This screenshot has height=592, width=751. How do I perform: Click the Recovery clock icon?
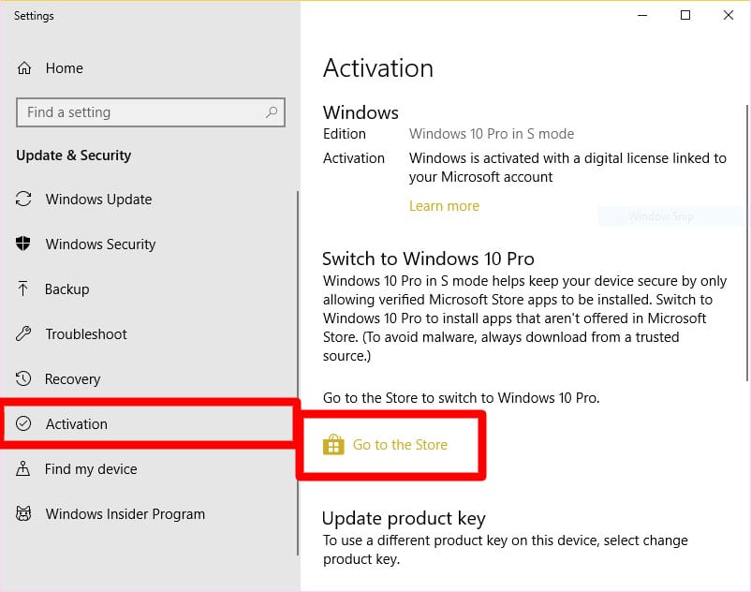click(23, 378)
